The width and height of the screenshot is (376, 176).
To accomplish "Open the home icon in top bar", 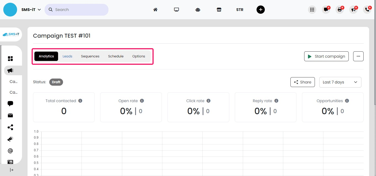I will click(x=155, y=9).
